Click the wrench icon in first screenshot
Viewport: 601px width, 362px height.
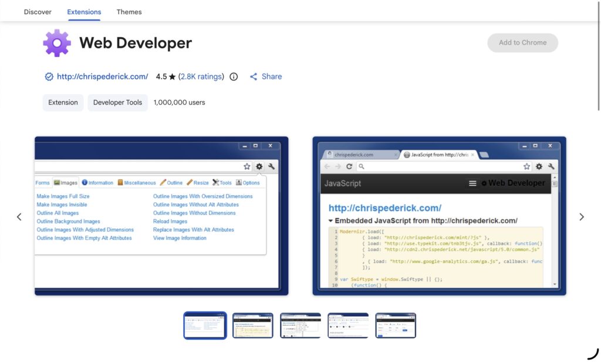tap(271, 166)
